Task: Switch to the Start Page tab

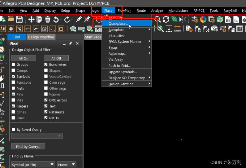Action: click(x=93, y=37)
